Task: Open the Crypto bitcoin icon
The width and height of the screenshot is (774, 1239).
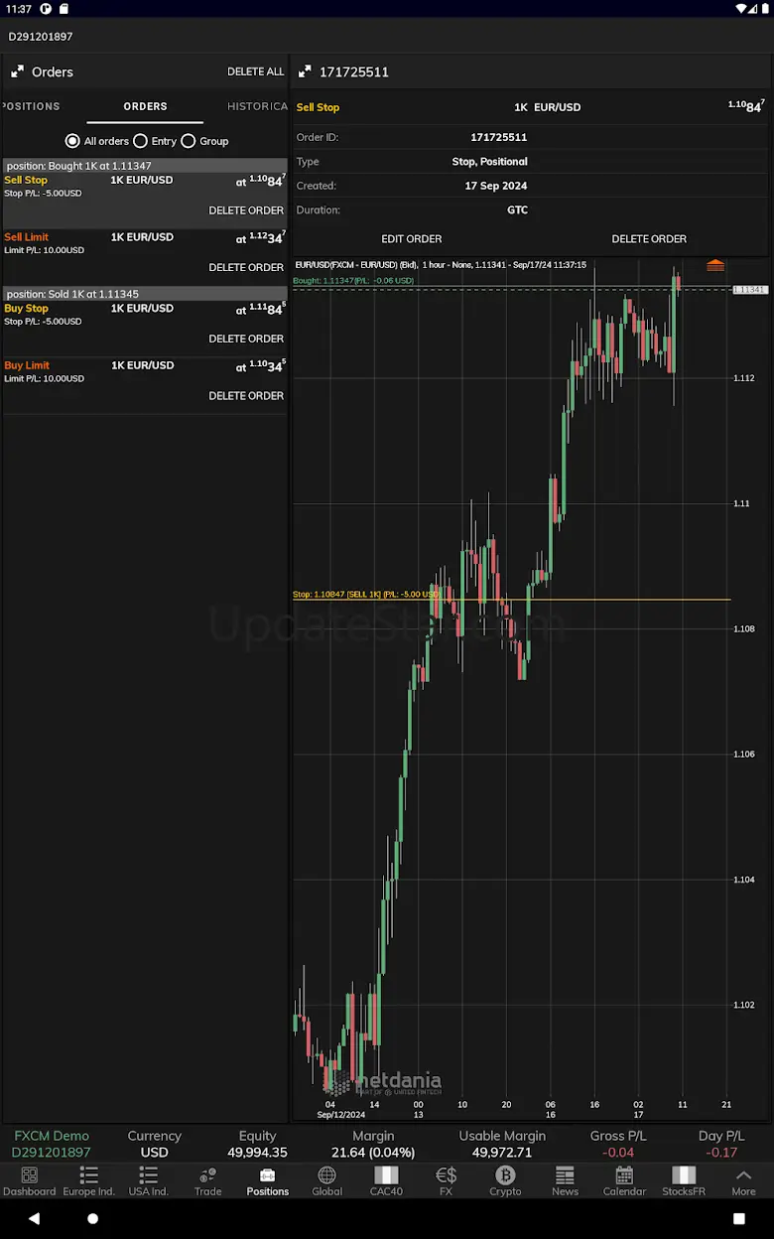Action: [x=505, y=1175]
